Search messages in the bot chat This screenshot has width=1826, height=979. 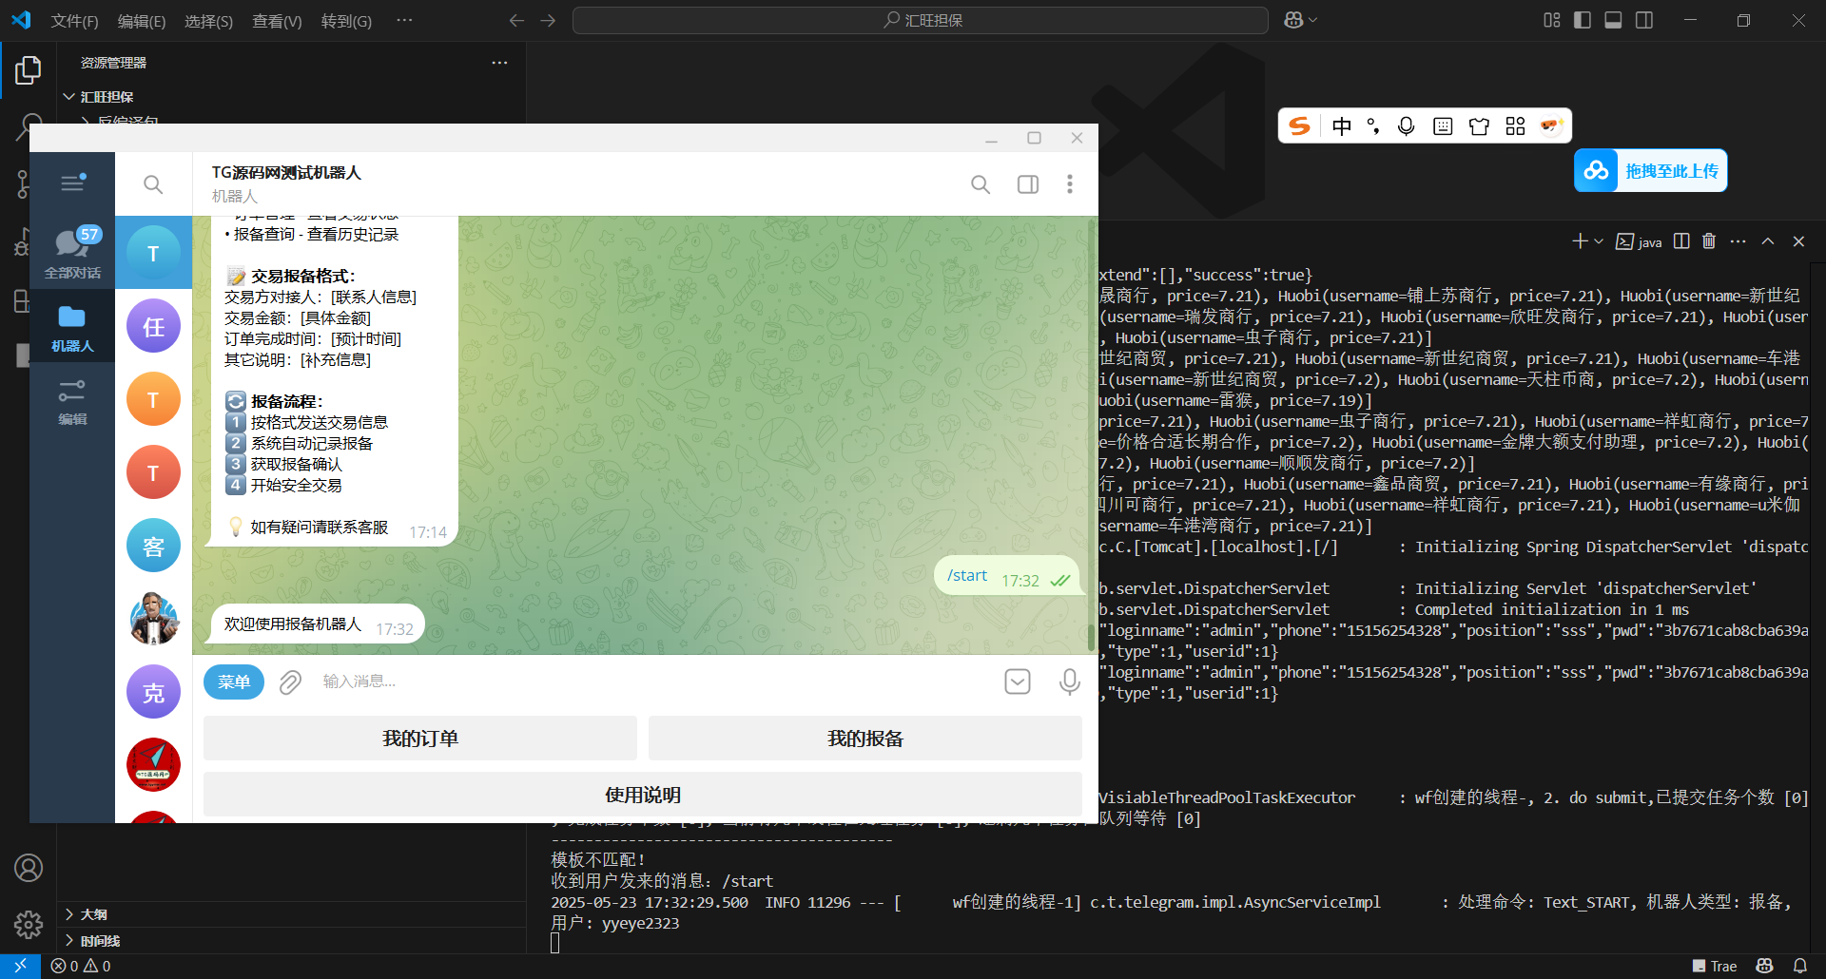[981, 184]
